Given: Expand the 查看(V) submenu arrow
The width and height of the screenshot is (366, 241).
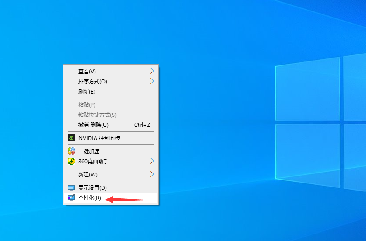Looking at the screenshot, I should click(x=152, y=71).
